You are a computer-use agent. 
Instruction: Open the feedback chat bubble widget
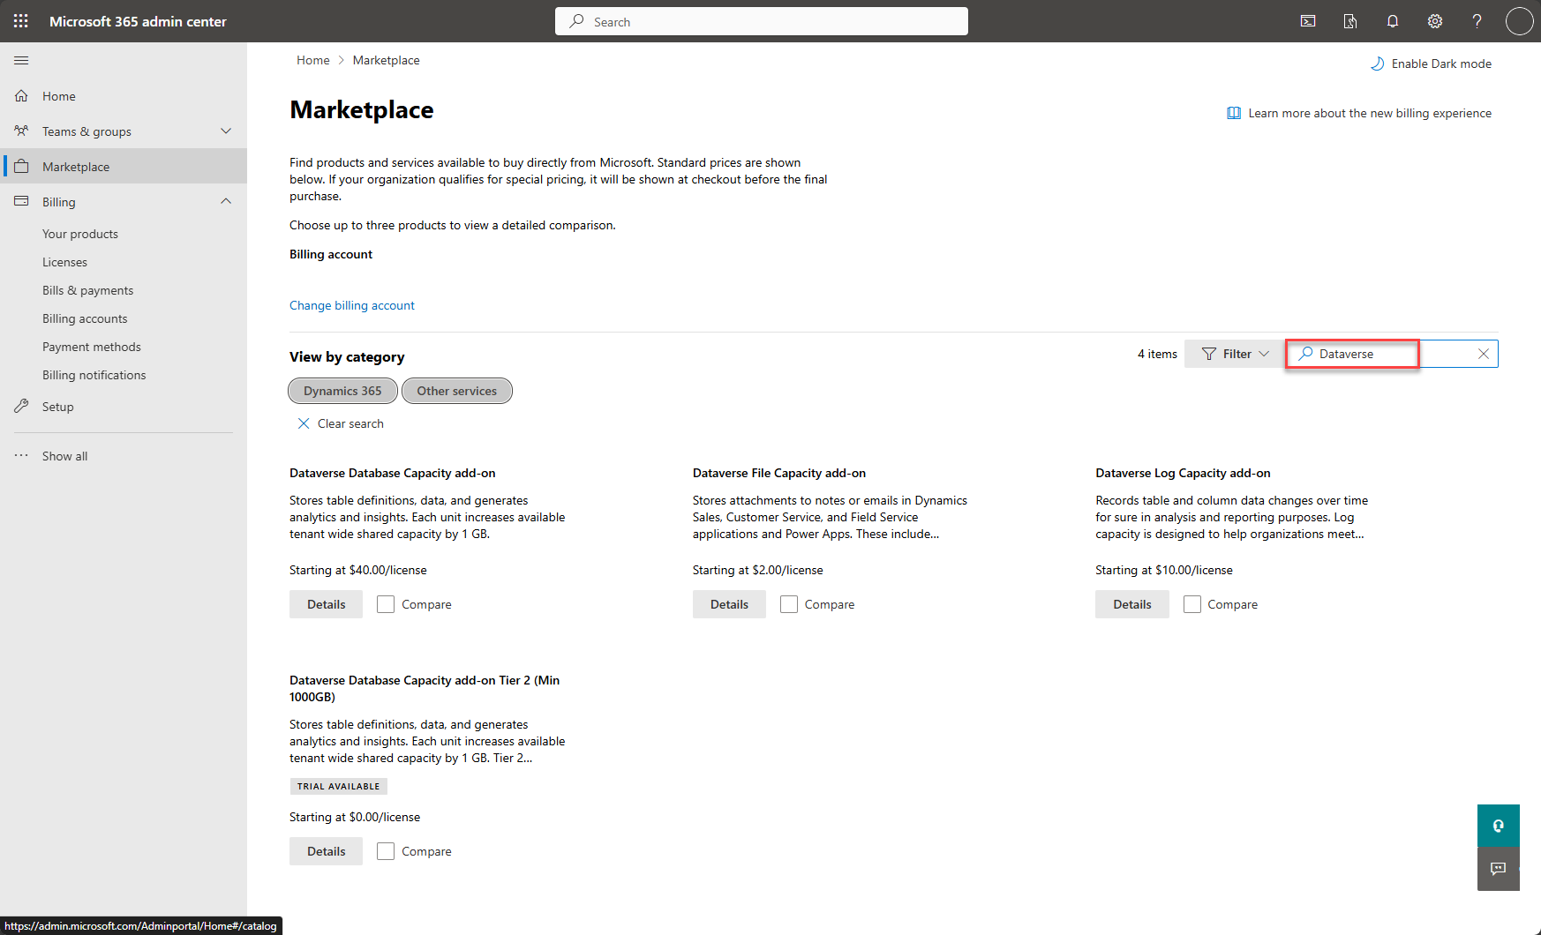[x=1499, y=869]
